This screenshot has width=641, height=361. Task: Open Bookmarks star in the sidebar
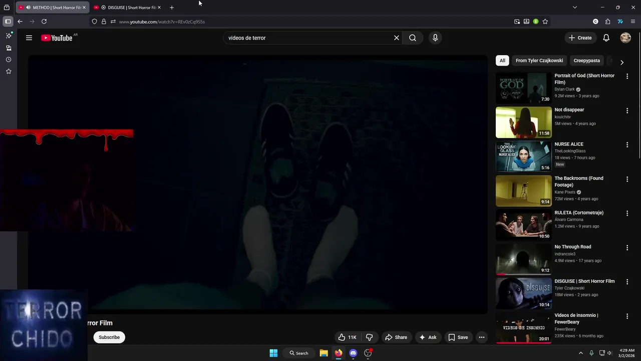9,71
